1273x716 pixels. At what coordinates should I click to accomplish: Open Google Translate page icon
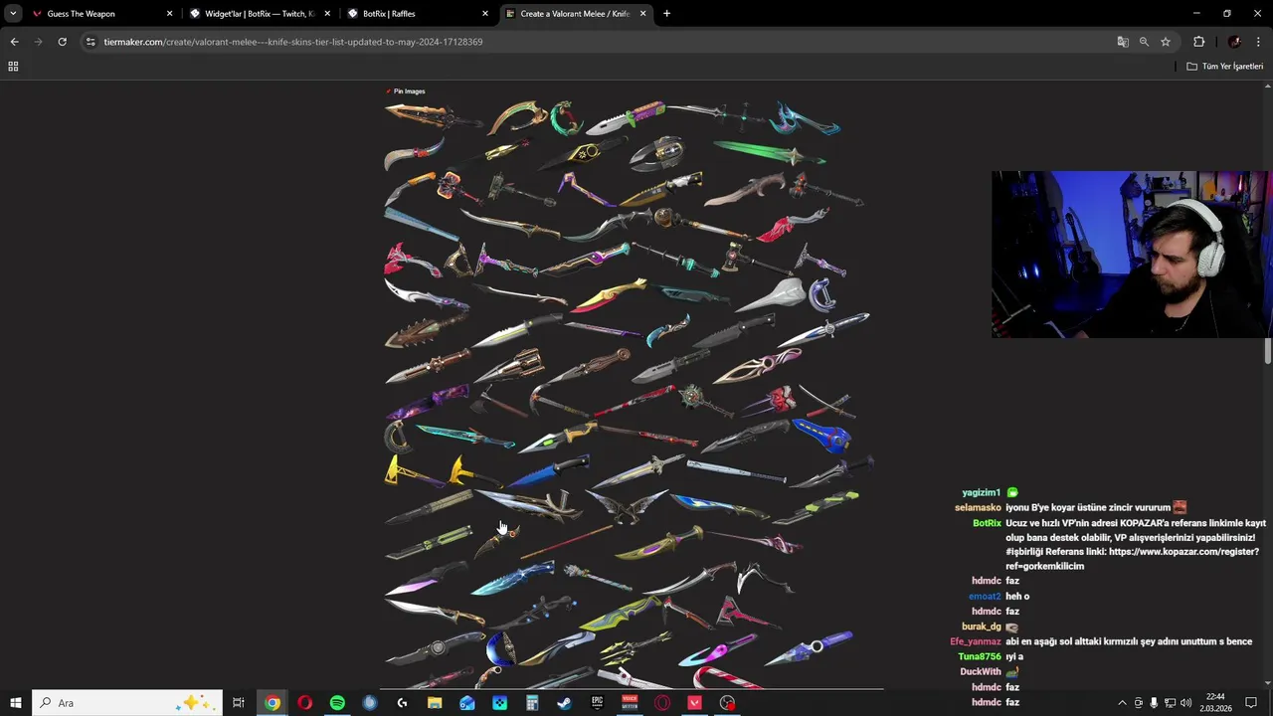coord(1123,42)
